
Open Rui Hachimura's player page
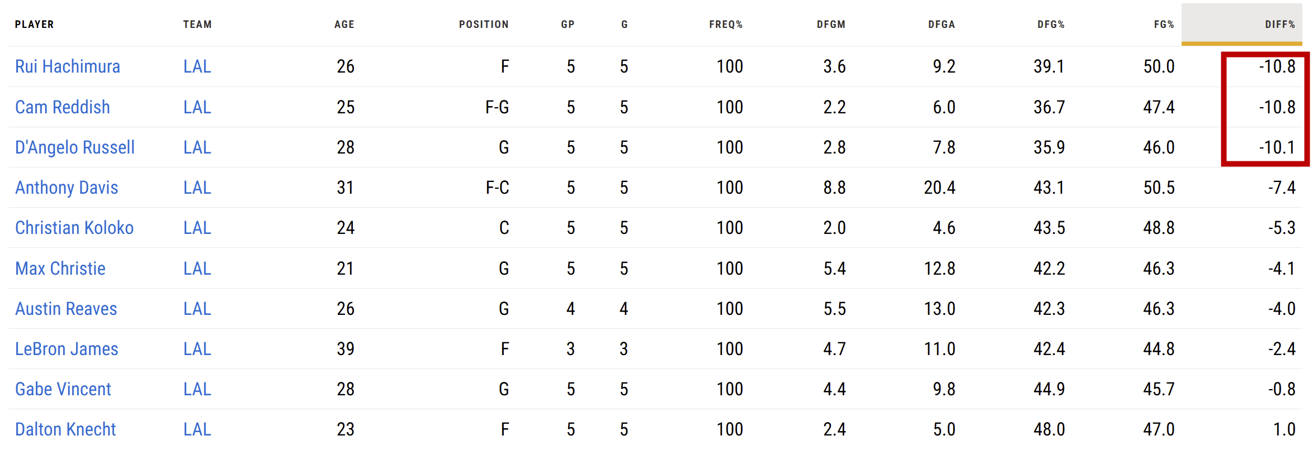pos(67,66)
